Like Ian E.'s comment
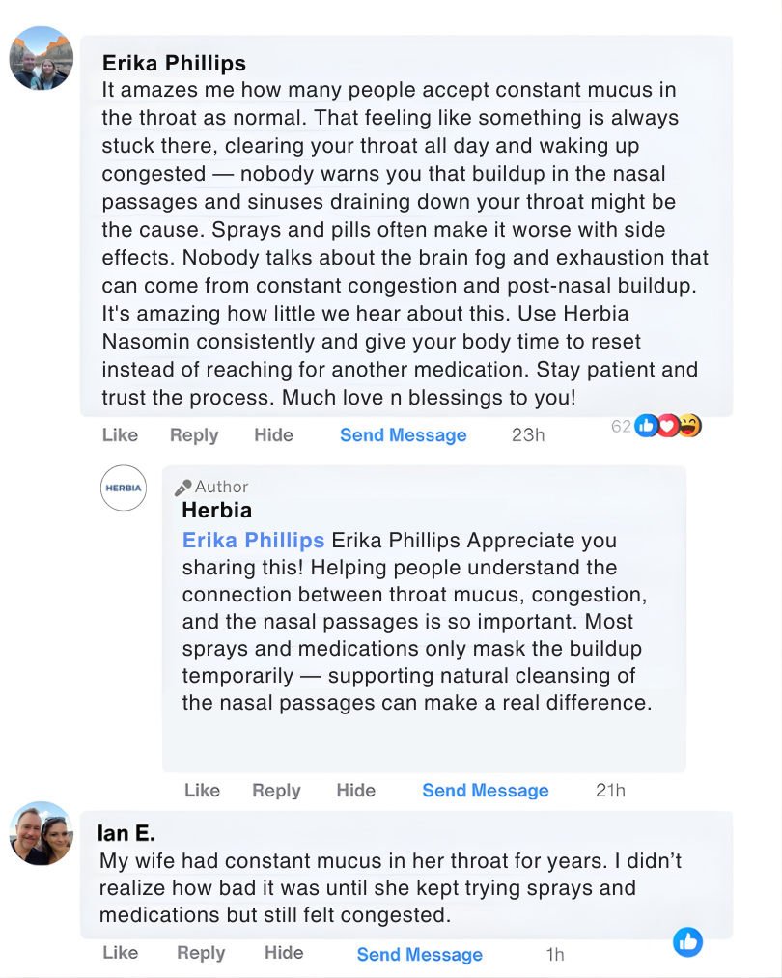 pyautogui.click(x=120, y=954)
